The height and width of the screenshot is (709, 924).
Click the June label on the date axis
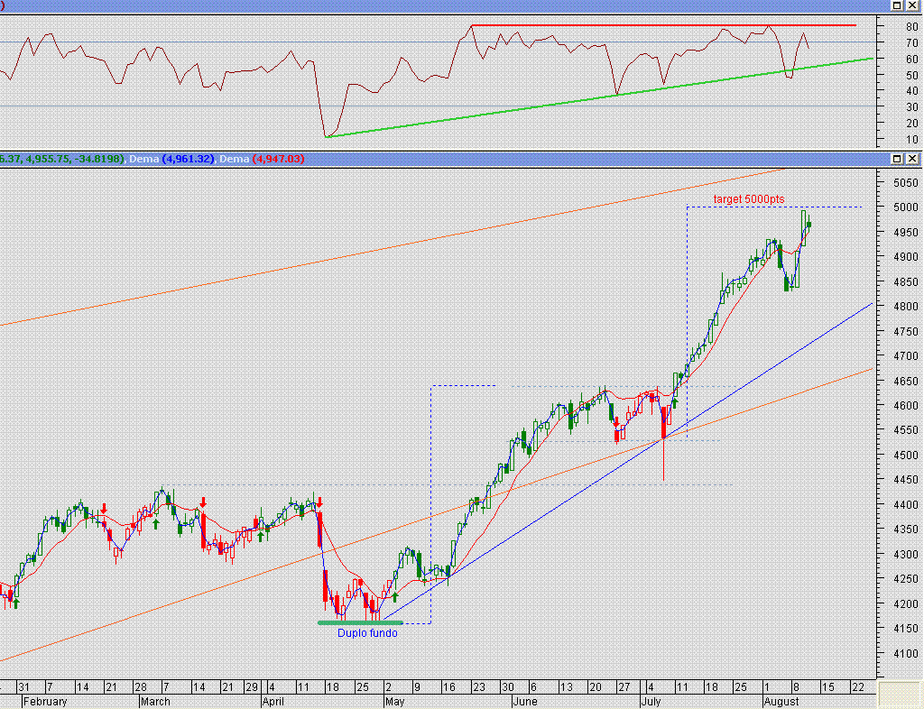(524, 701)
